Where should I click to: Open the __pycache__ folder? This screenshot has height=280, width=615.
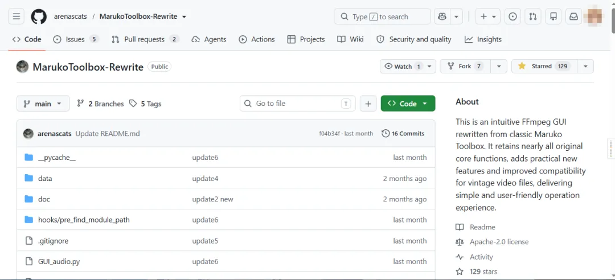pos(57,157)
